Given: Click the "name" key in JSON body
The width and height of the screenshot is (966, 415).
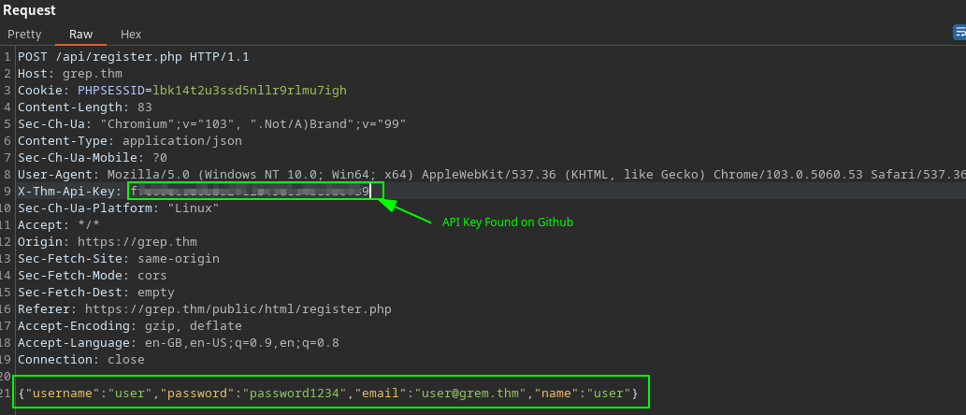Looking at the screenshot, I should pyautogui.click(x=555, y=393).
